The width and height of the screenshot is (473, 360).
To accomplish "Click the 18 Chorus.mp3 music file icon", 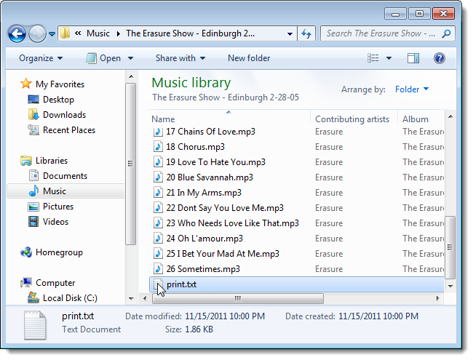I will tap(158, 147).
